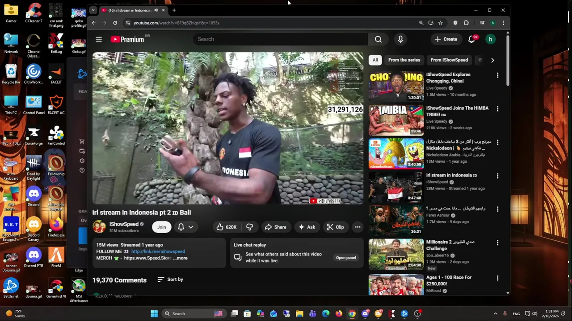Open account avatar menu in YouTube
572x321 pixels.
[490, 39]
